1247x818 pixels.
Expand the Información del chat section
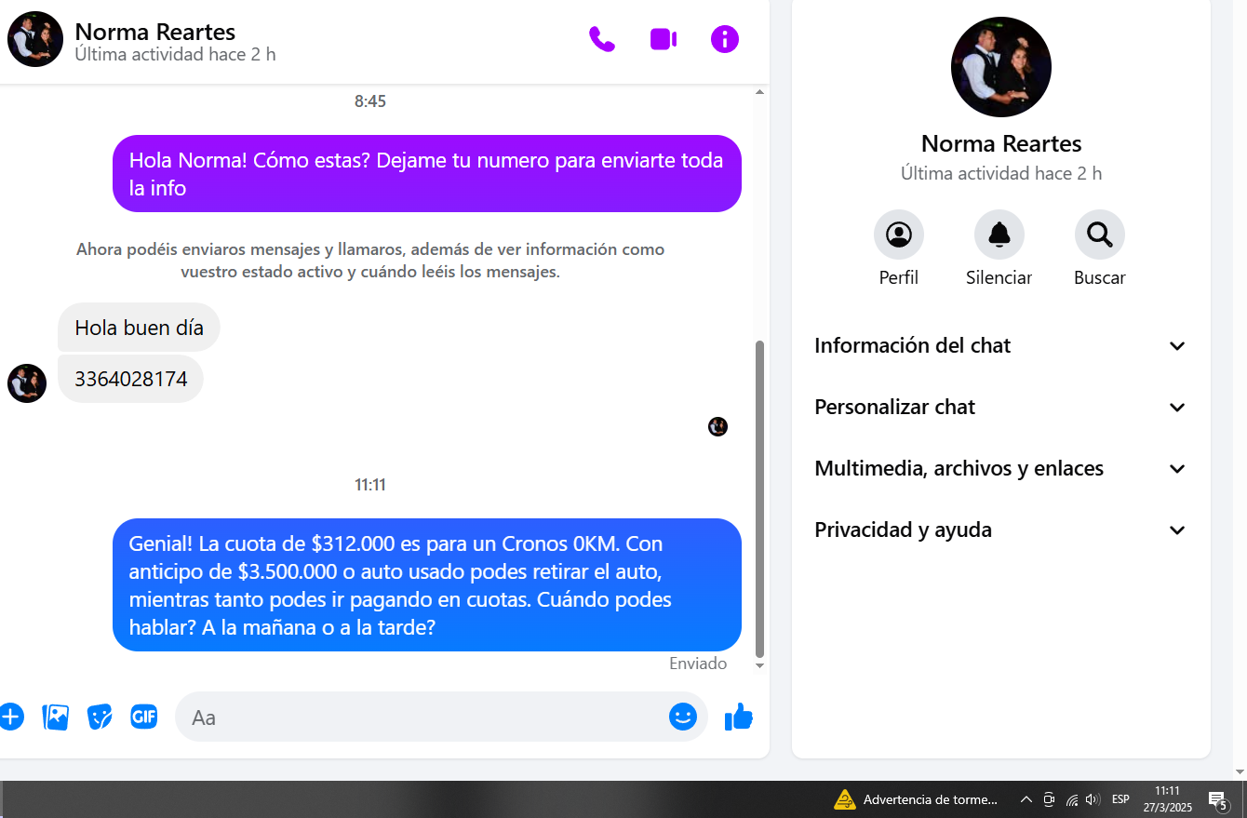click(1001, 345)
